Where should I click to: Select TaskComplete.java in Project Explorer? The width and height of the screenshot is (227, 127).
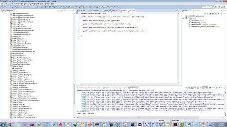pyautogui.click(x=18, y=24)
